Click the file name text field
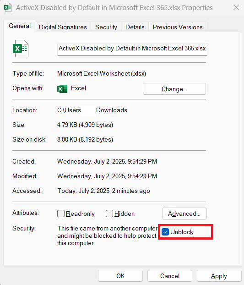 [132, 49]
